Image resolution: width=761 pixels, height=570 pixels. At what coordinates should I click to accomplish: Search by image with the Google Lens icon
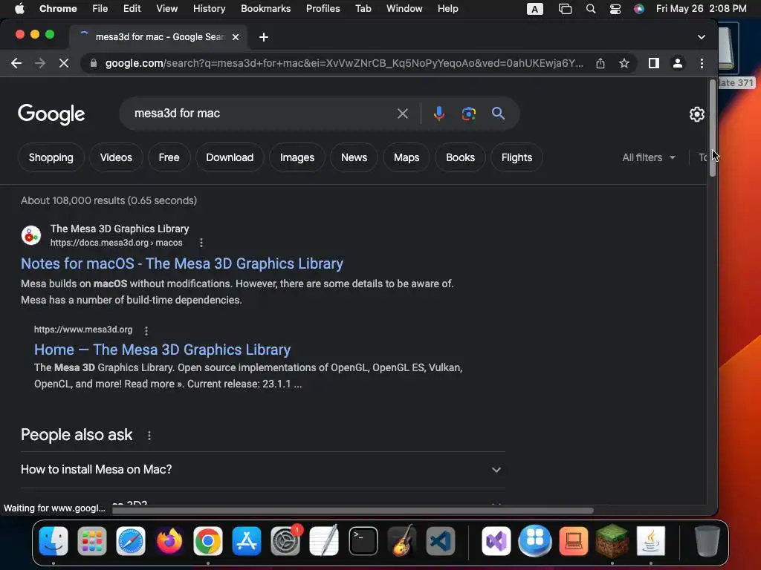coord(468,114)
